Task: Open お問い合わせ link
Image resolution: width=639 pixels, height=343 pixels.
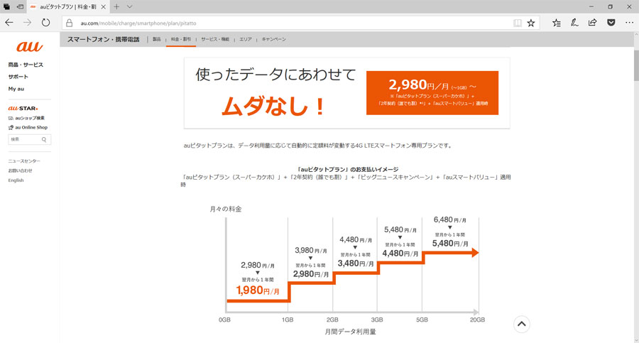Action: 20,170
